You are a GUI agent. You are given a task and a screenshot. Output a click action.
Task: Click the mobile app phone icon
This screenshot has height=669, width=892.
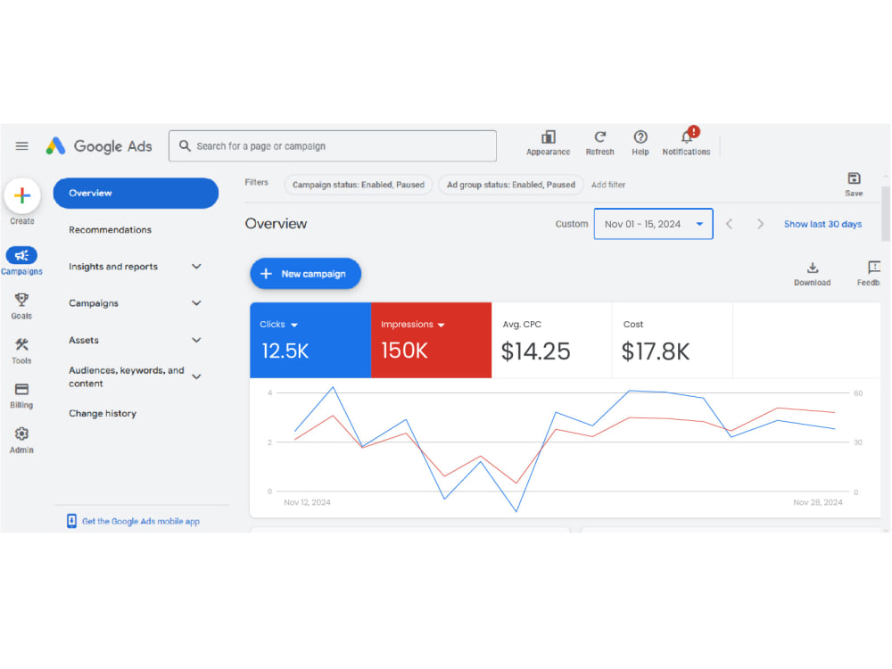click(x=71, y=521)
